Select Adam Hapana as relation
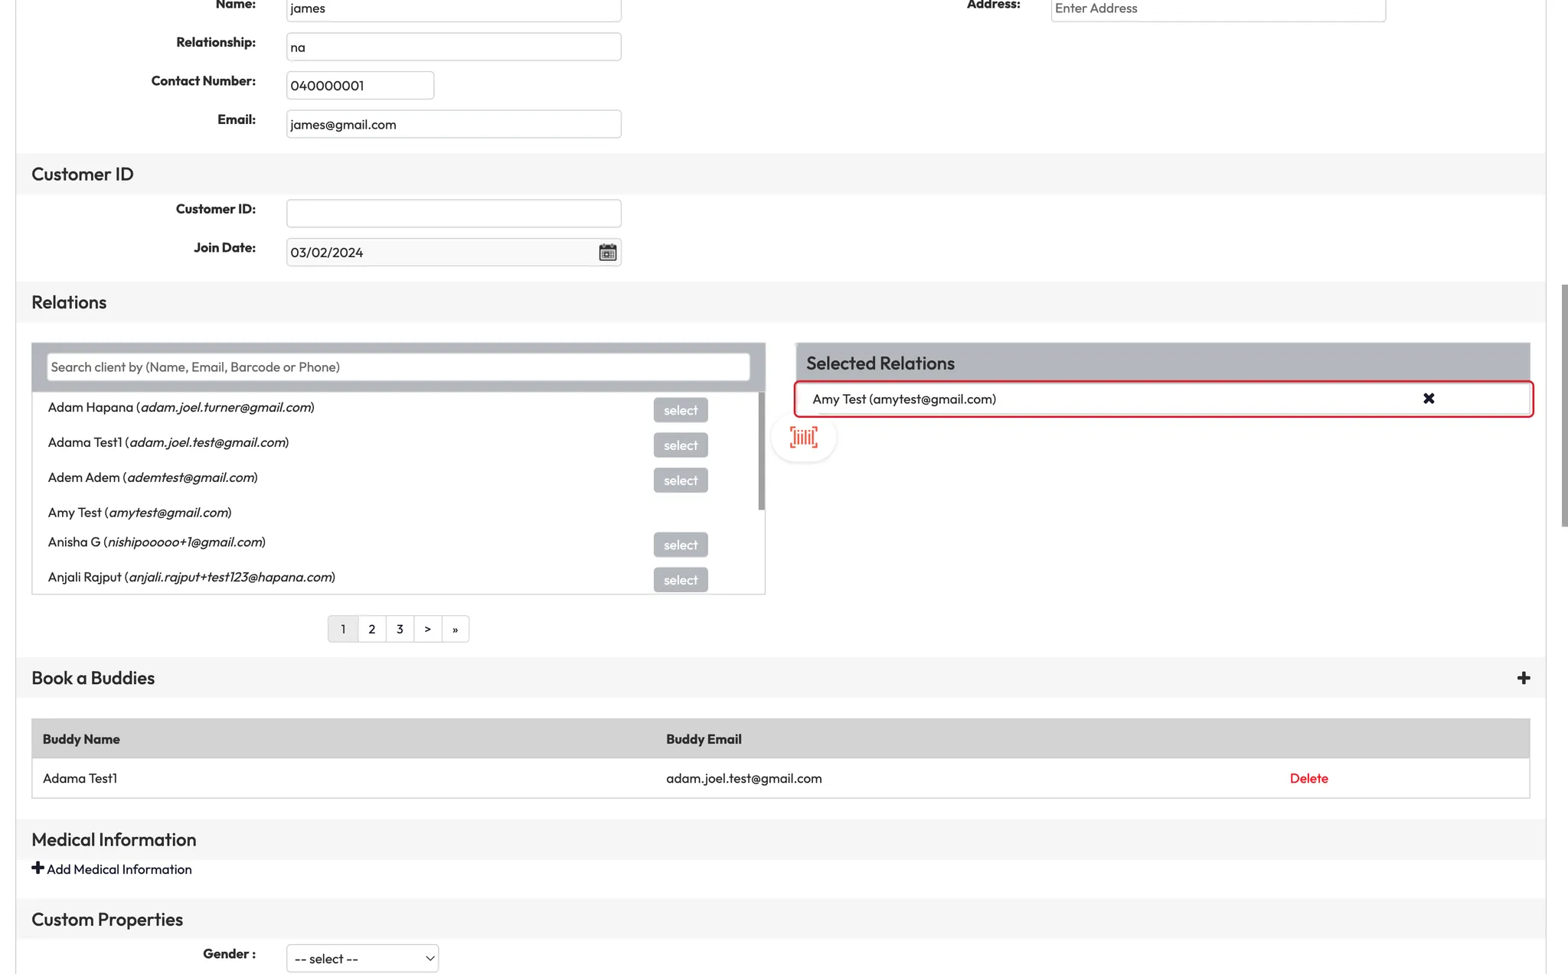The height and width of the screenshot is (974, 1568). tap(680, 410)
